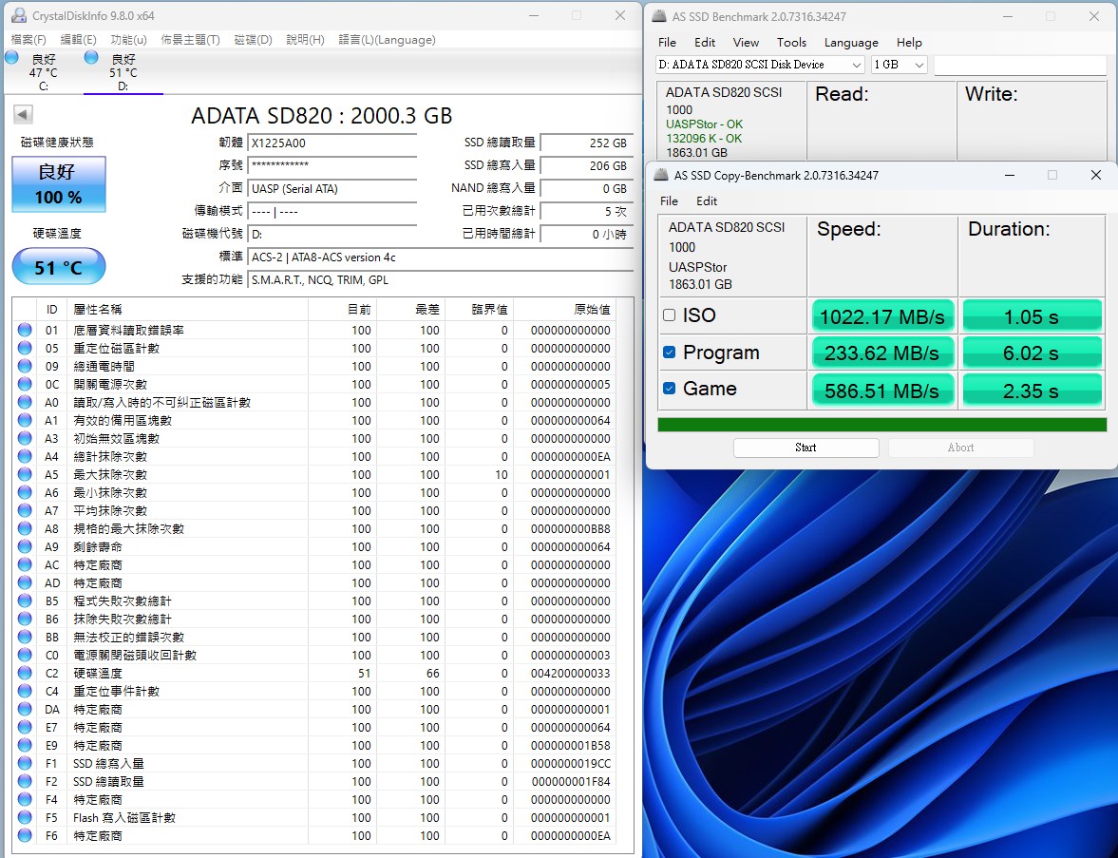Image resolution: width=1118 pixels, height=858 pixels.
Task: Click status orb of attribute F2 row
Action: point(25,782)
